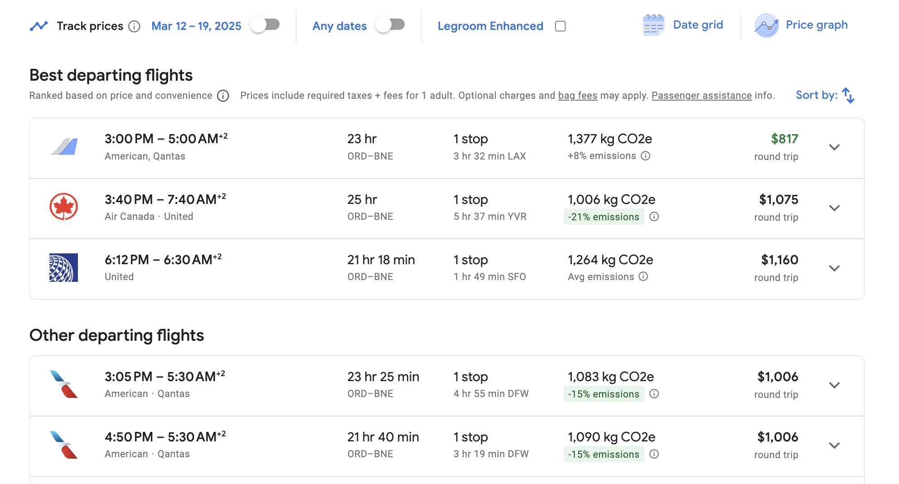Open the Mar 12 – 19, 2025 date selector
Screen dimensions: 899x484
point(196,26)
